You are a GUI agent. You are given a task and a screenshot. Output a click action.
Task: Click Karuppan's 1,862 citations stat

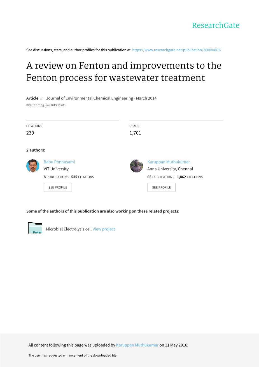click(x=190, y=177)
